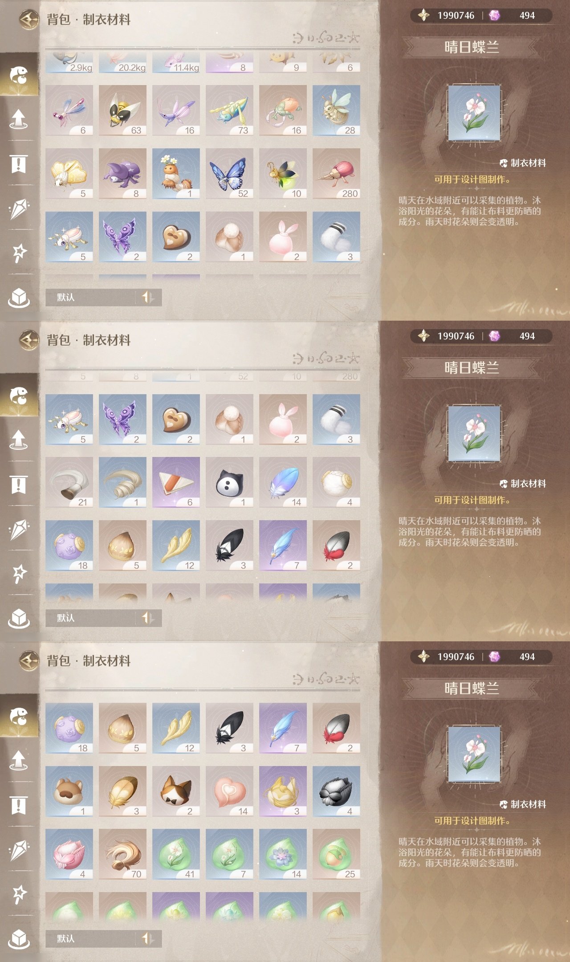The image size is (570, 962).
Task: Pick the raccoon head item with count 1
Action: tap(69, 791)
